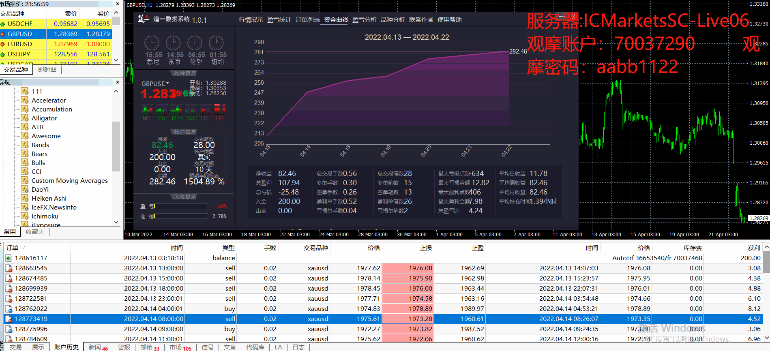Select the M15 timeframe signal bars
Viewport: 770px width, 351px height.
coord(176,109)
